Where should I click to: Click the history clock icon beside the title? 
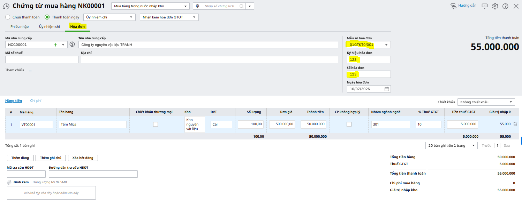click(6, 6)
